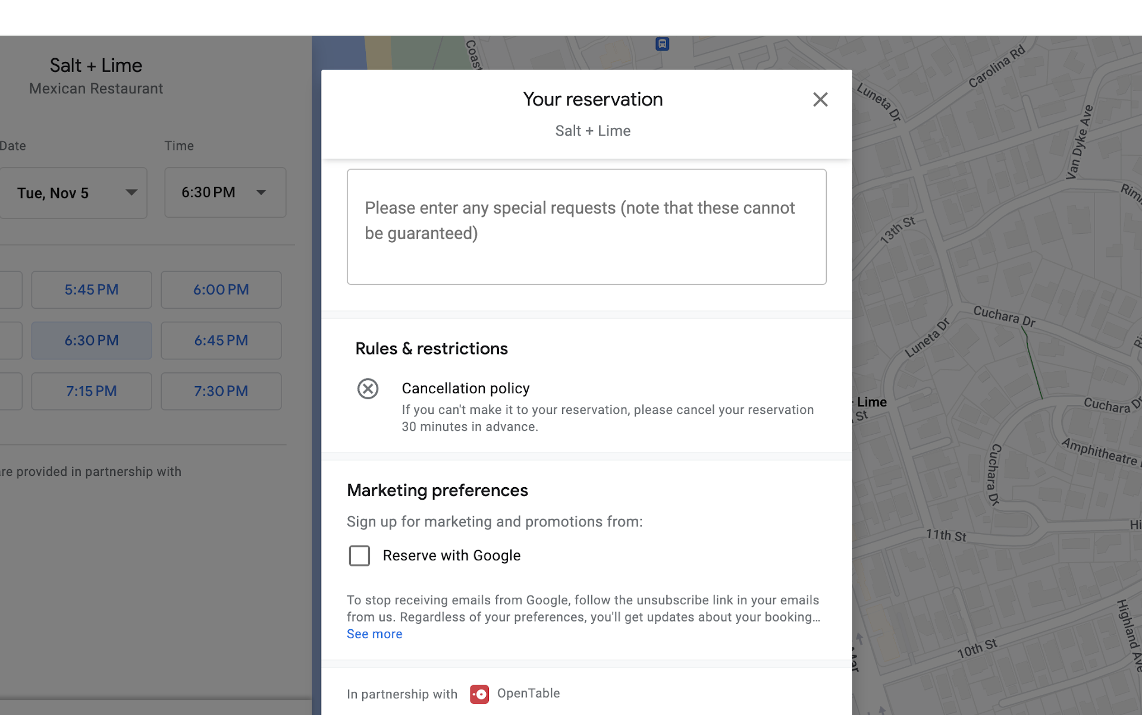
Task: Type in the special requests text box
Action: [x=586, y=227]
